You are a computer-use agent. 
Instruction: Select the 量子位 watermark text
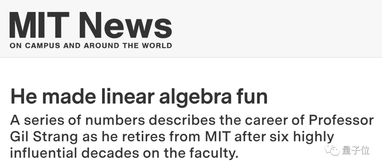click(355, 150)
